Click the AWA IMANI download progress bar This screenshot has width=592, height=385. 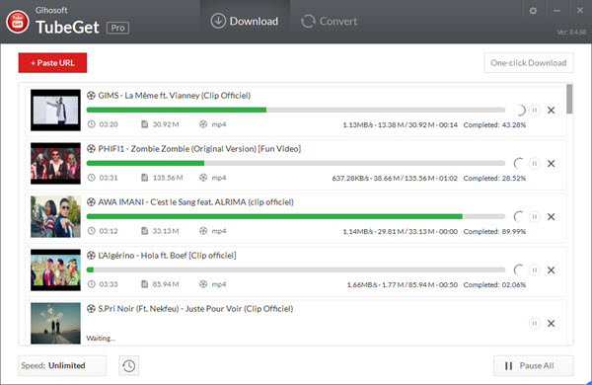coord(296,216)
